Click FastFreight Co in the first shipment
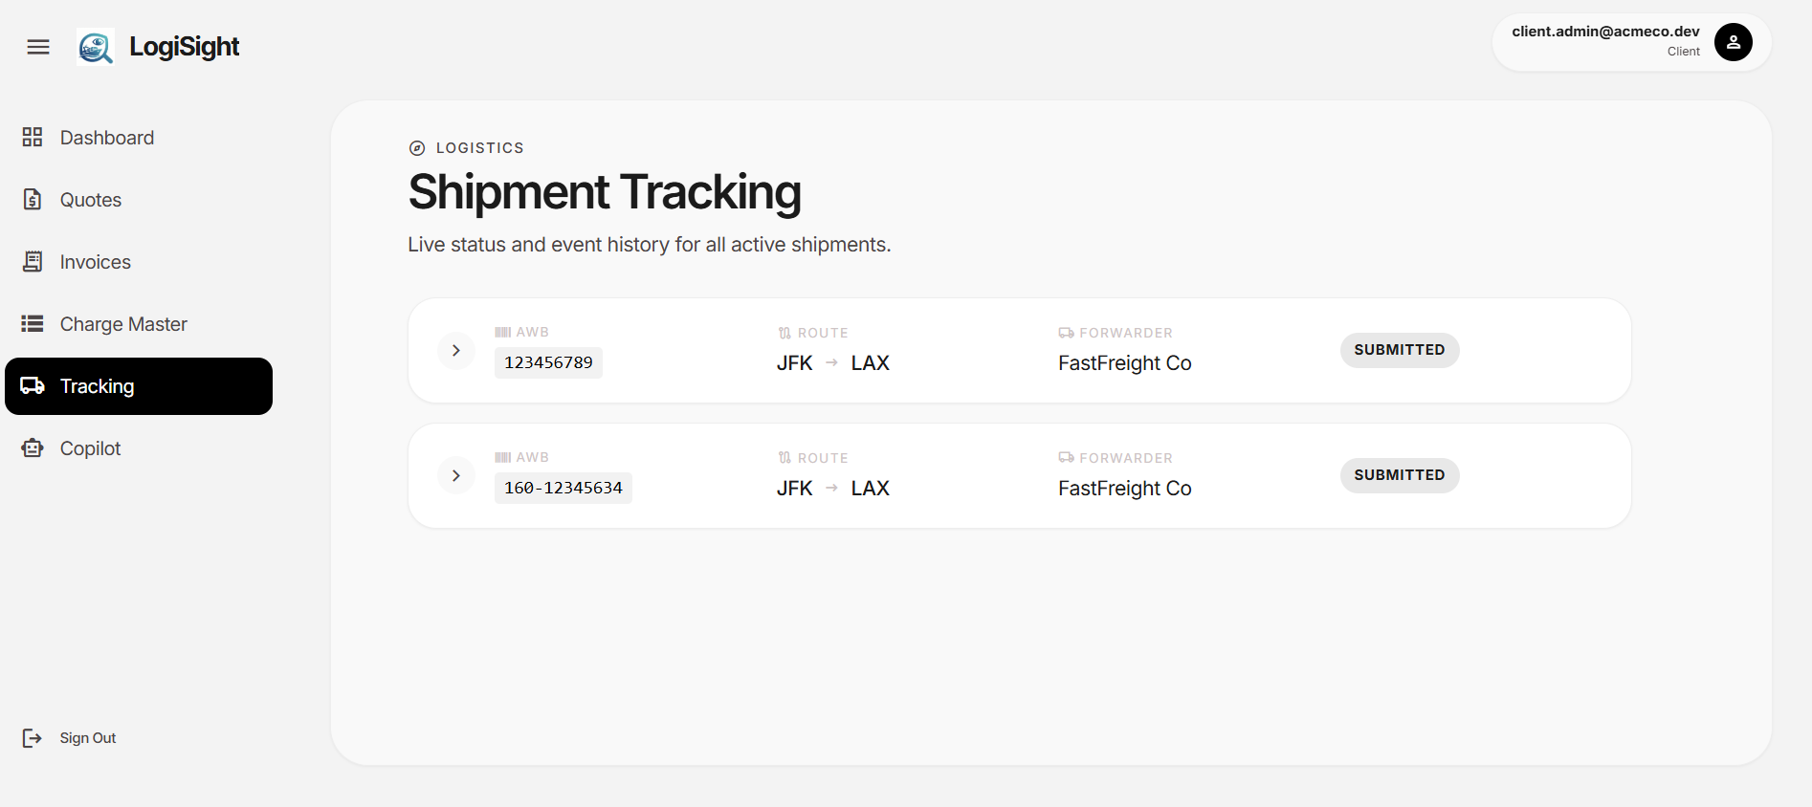The image size is (1812, 807). (x=1125, y=363)
